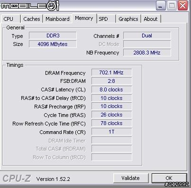Switch to the Graphics tab
Image resolution: width=191 pixels, height=188 pixels.
(x=128, y=19)
